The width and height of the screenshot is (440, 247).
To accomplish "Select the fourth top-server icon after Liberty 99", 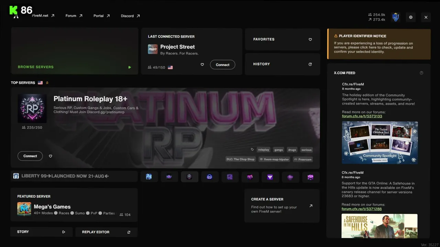I will click(x=210, y=177).
